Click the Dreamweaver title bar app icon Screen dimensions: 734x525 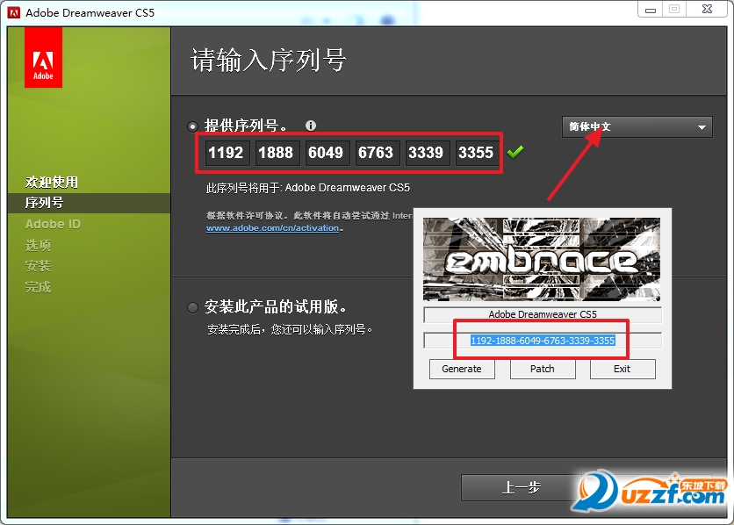14,12
